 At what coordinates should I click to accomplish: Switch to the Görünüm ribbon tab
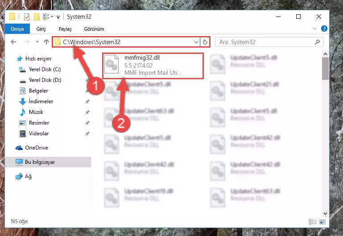pyautogui.click(x=94, y=29)
